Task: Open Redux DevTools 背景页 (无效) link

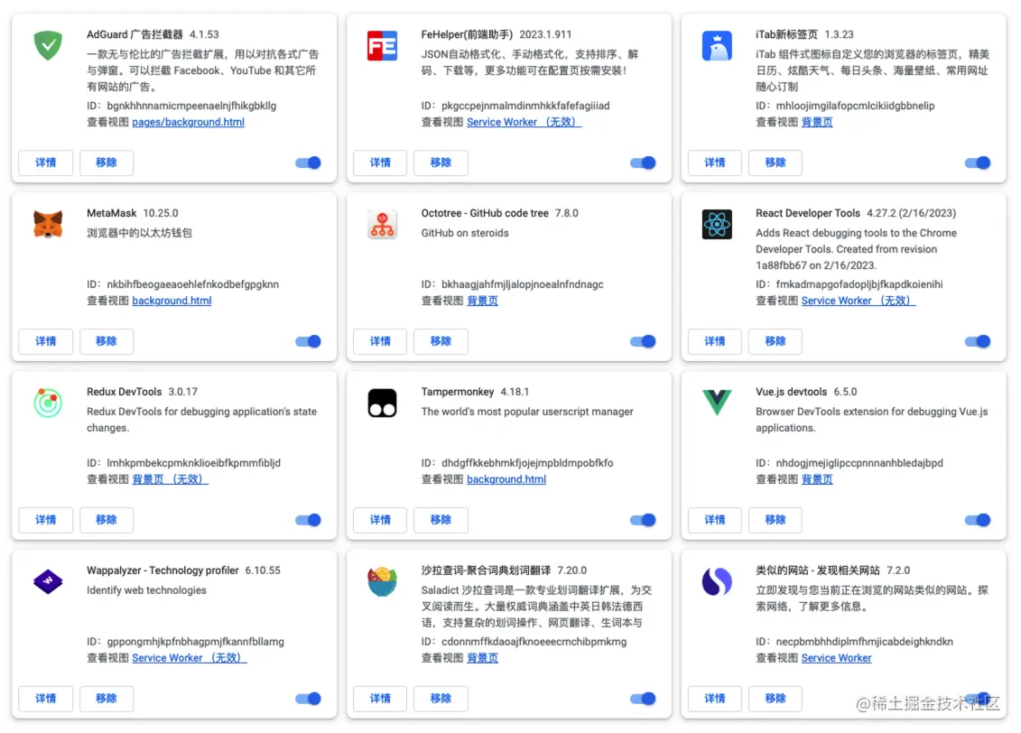Action: [x=170, y=479]
